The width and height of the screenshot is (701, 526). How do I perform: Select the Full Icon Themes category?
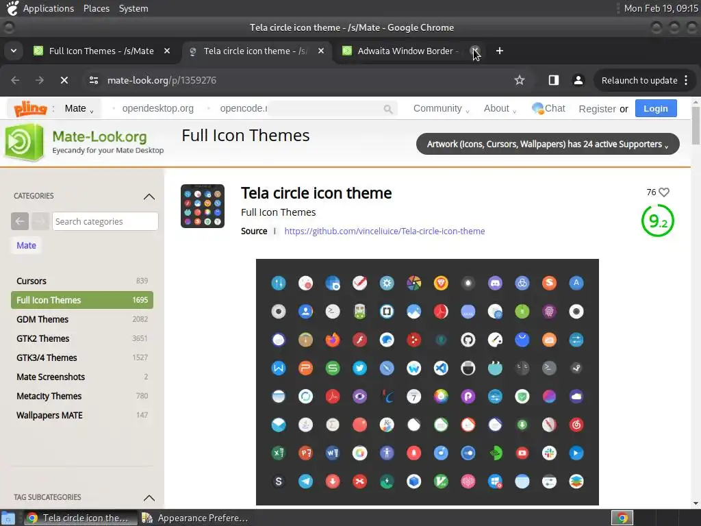(x=82, y=300)
